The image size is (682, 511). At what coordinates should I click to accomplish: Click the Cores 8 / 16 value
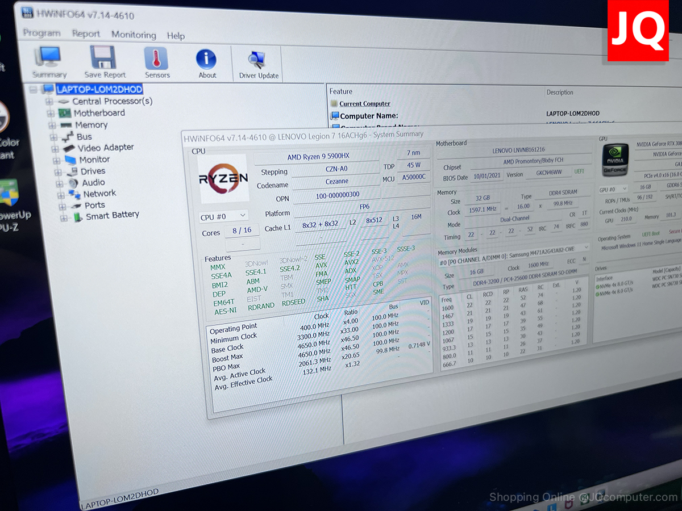click(x=242, y=231)
